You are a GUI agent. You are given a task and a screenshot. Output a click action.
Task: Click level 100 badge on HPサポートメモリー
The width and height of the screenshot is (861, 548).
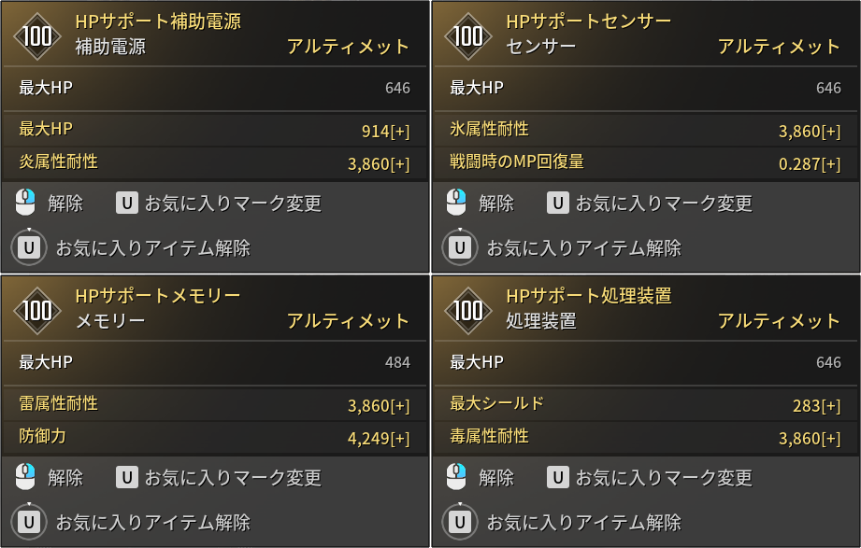[x=37, y=311]
